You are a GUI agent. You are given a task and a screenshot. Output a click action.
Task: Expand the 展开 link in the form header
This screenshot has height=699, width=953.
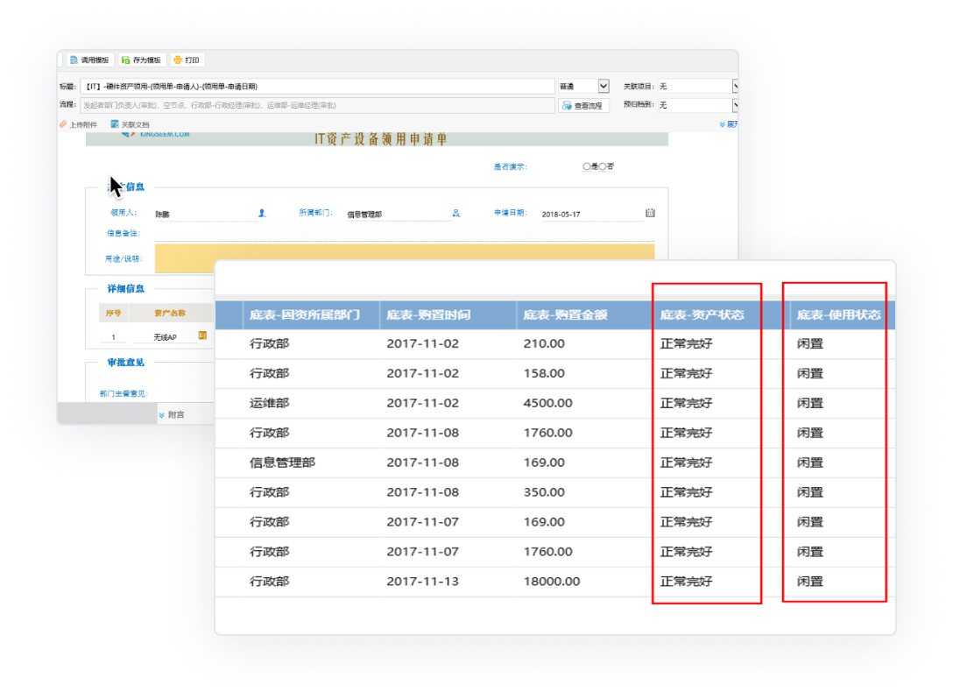(728, 124)
